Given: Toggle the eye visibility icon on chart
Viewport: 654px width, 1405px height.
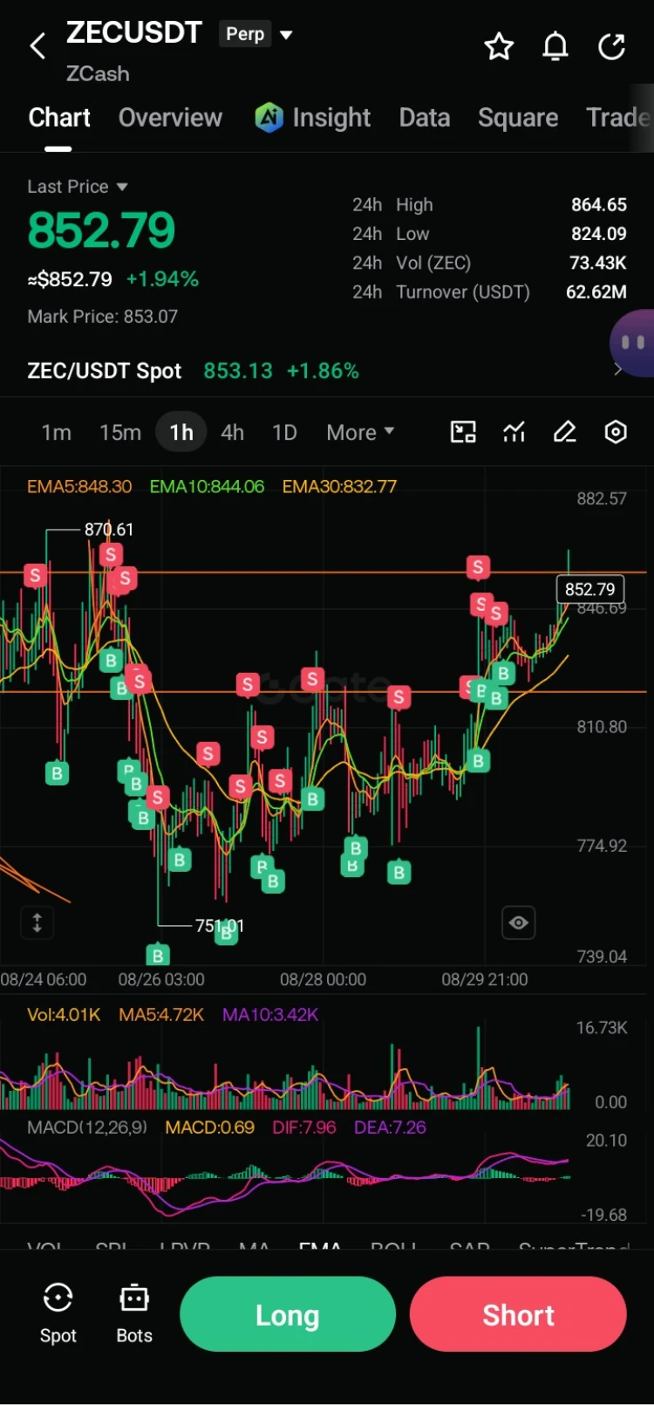Looking at the screenshot, I should coord(519,922).
